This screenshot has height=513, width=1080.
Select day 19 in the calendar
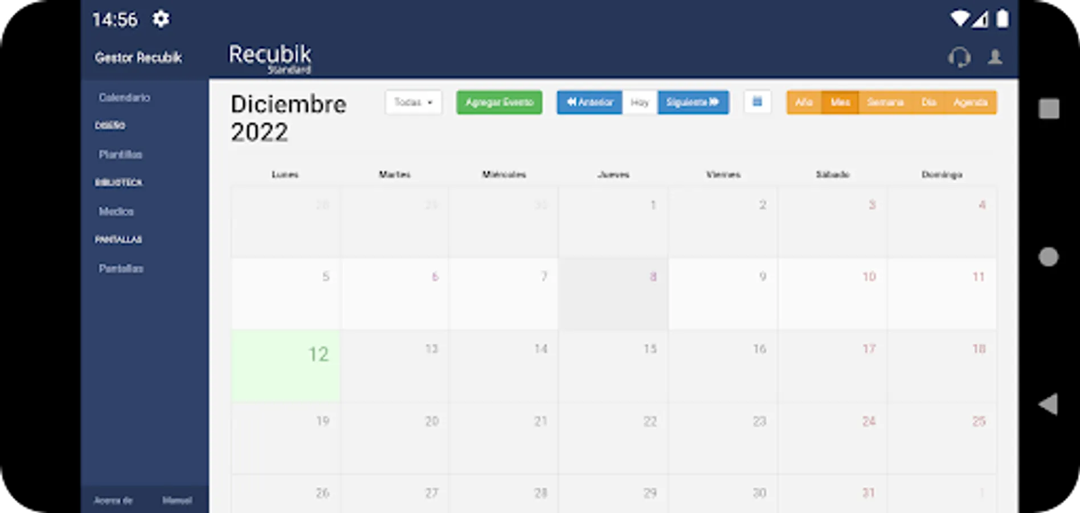pyautogui.click(x=286, y=438)
